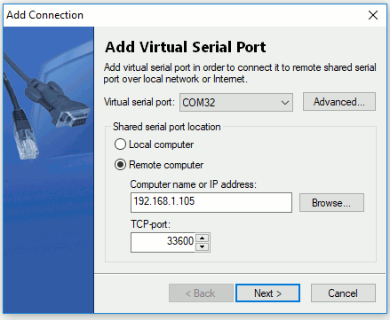The height and width of the screenshot is (320, 390).
Task: Click the 'Computer name or IP address:' label
Action: tap(193, 184)
